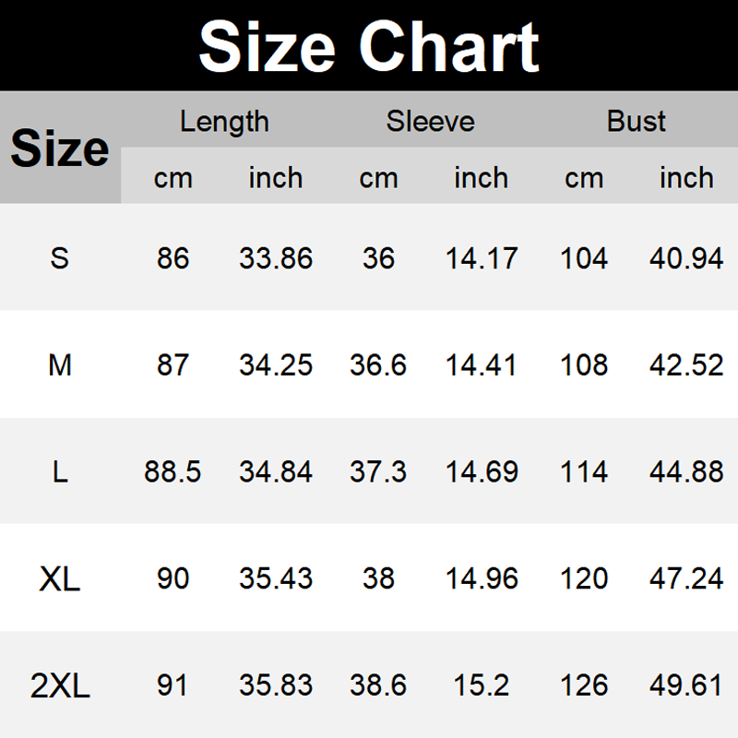Click the Bust column header

[x=636, y=122]
